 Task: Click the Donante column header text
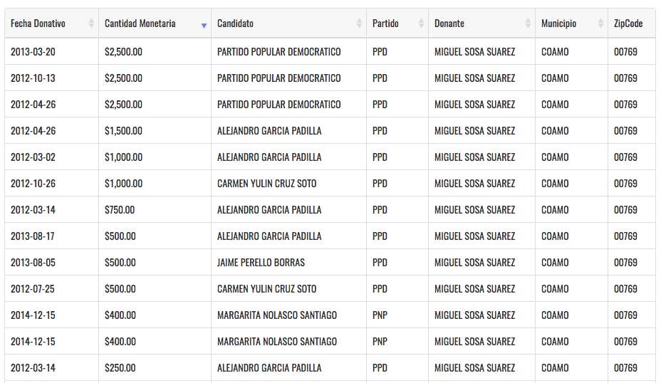point(449,23)
